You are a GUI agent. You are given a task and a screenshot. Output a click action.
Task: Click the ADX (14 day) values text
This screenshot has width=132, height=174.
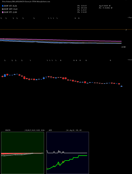tap(73, 130)
